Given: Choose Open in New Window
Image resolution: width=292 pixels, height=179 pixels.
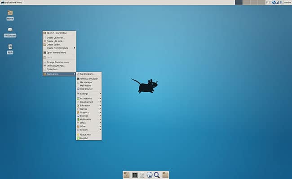Looking at the screenshot, I should (x=59, y=33).
